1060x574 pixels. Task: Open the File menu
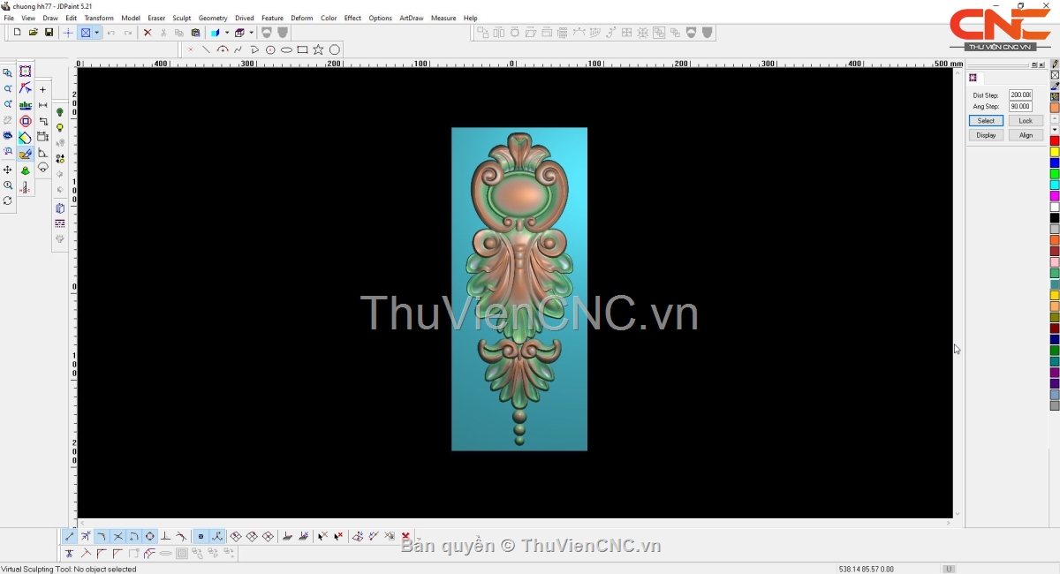[9, 18]
